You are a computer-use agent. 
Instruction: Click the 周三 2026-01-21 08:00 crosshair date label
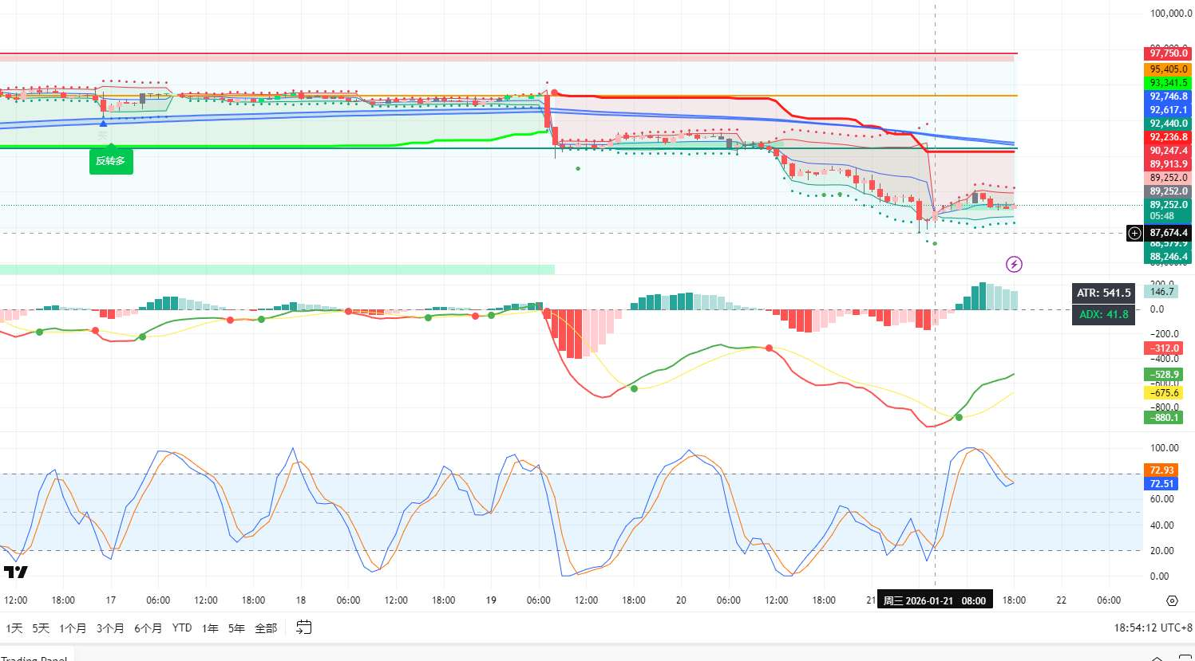click(934, 600)
